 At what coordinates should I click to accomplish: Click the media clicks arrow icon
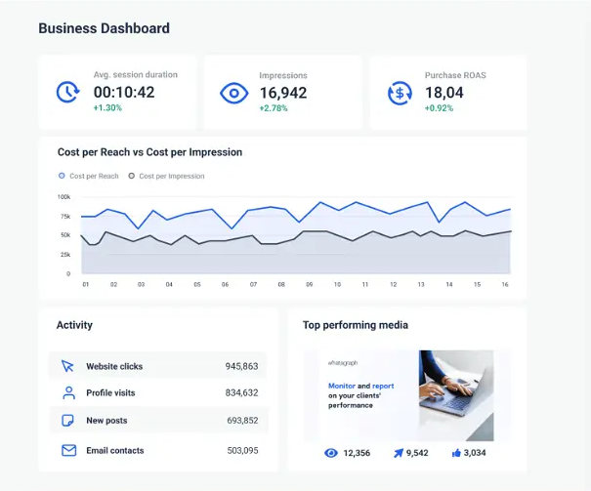point(396,453)
